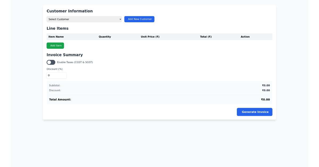Expand the Select Customer dropdown
319x167 pixels.
84,19
